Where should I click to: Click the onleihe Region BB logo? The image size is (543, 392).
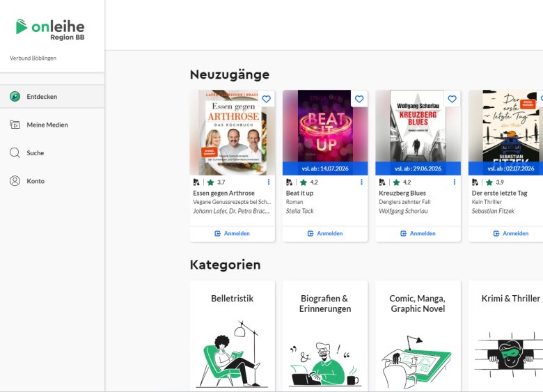coord(50,29)
